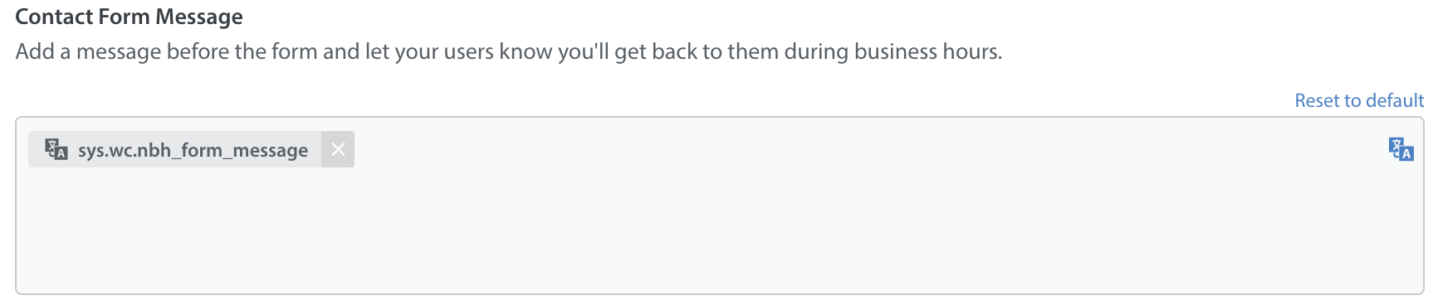Image resolution: width=1438 pixels, height=305 pixels.
Task: Click the small cross icon next to the key
Action: coord(338,149)
